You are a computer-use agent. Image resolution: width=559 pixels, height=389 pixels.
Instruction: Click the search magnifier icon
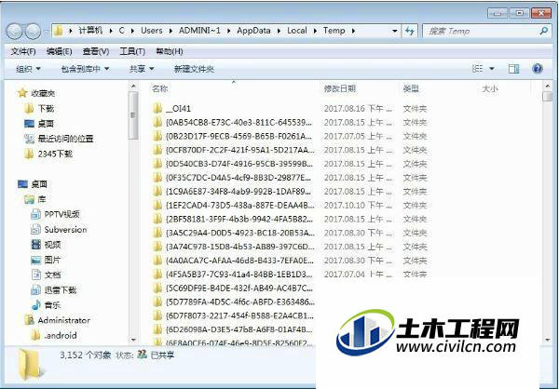point(544,31)
